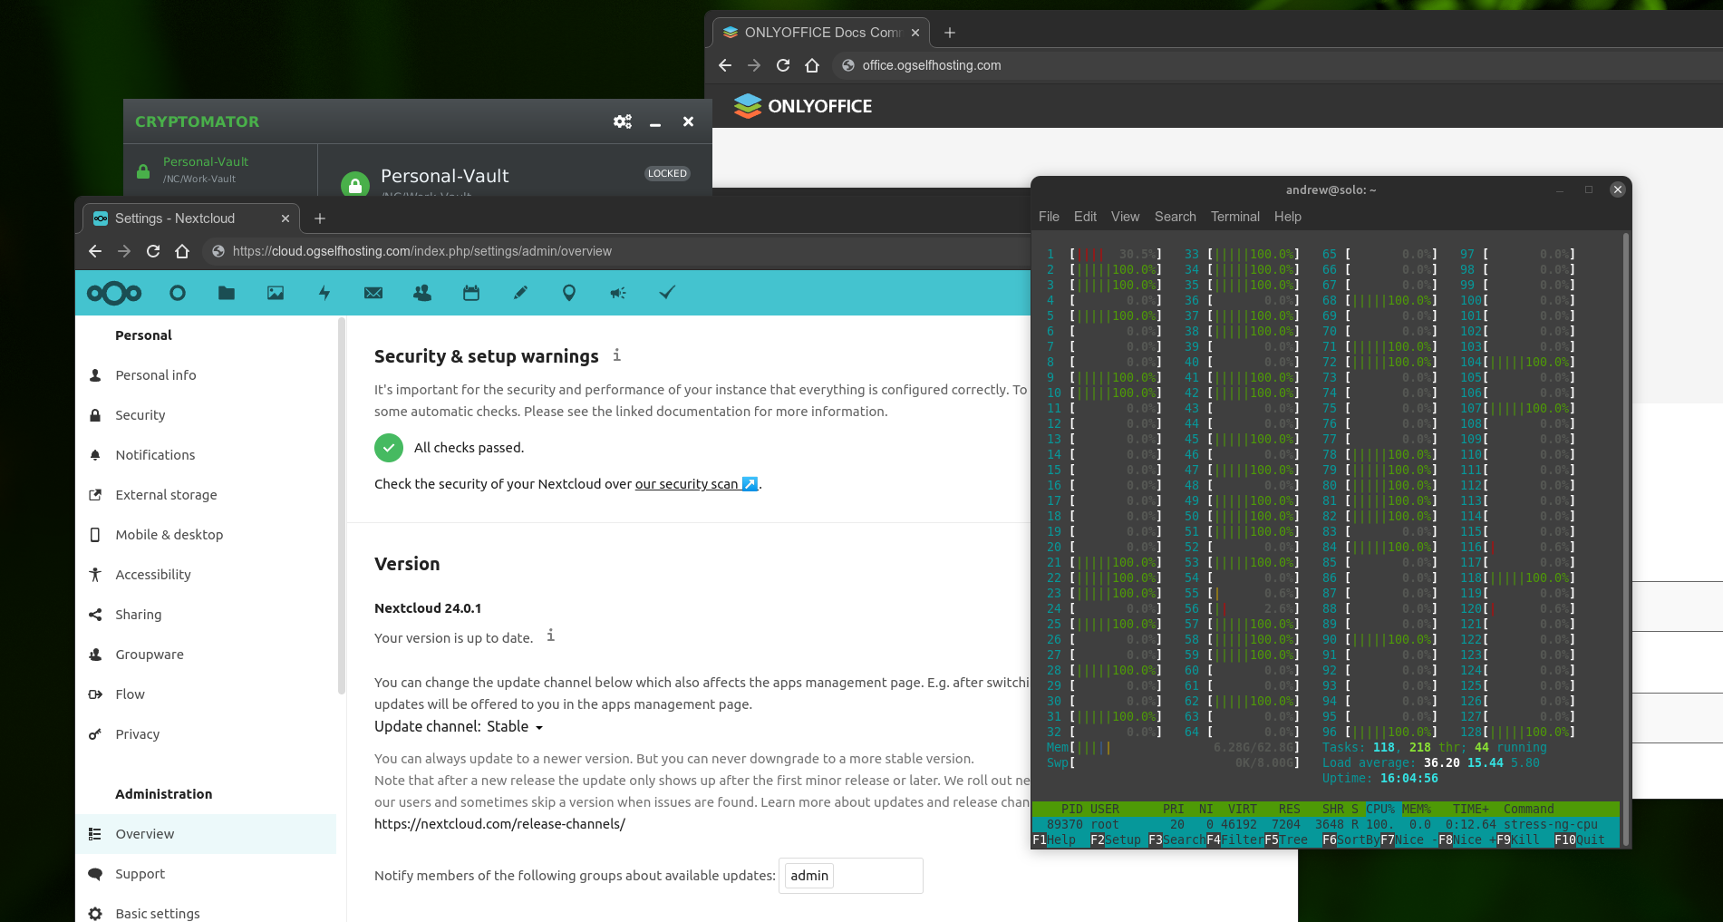Screen dimensions: 1723x922
Task: Open nextcloud.com/release-channels link
Action: [499, 824]
